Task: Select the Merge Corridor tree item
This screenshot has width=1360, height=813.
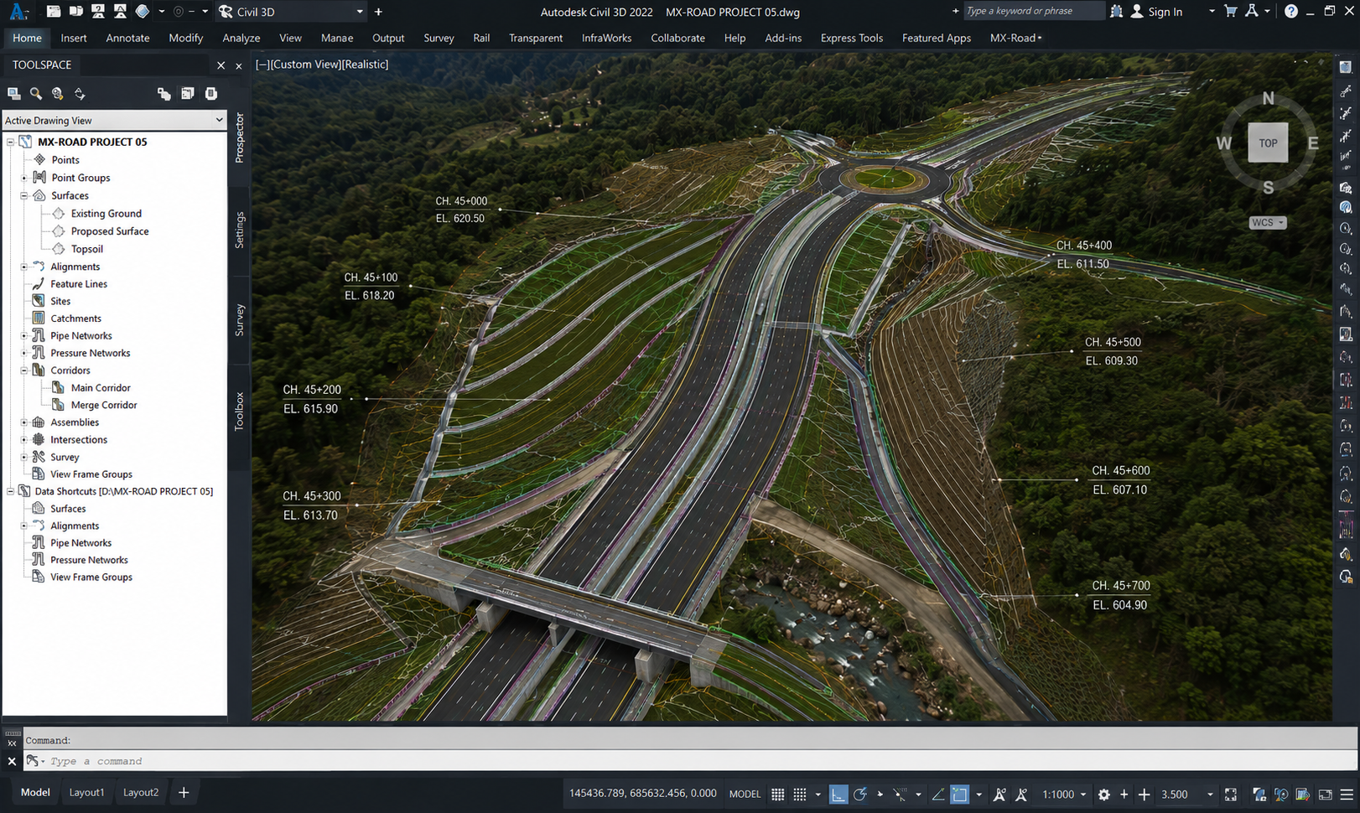Action: click(104, 405)
